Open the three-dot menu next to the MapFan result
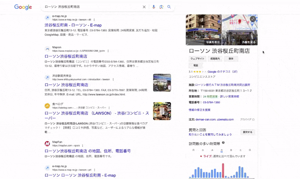 coord(82,145)
